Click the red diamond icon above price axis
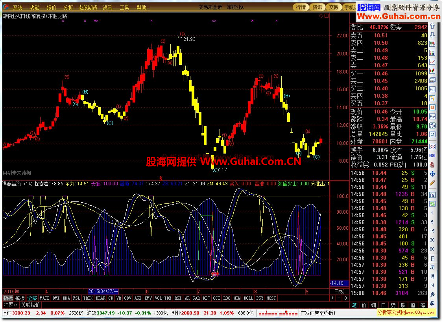 (x=321, y=16)
